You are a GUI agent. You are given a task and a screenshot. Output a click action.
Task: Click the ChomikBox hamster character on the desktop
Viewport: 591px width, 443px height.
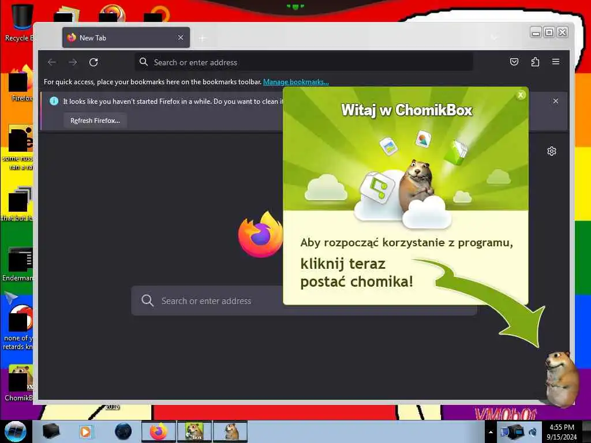click(560, 378)
